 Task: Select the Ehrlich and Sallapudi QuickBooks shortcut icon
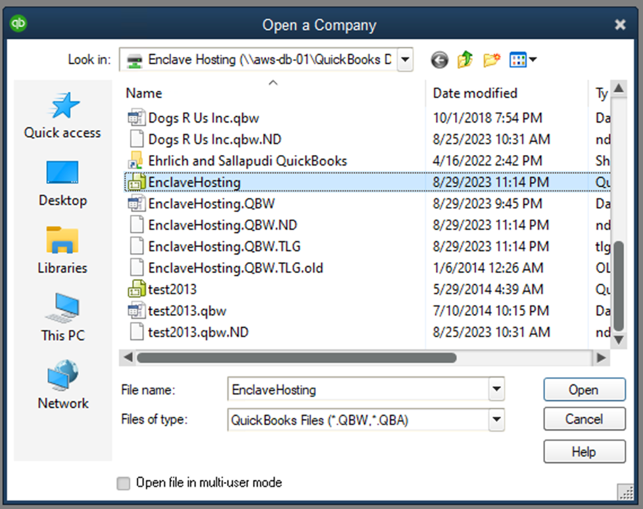[x=136, y=160]
